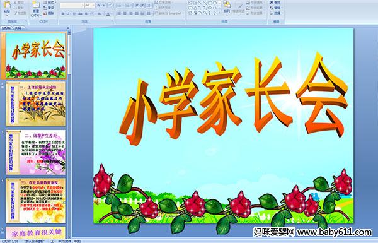Switch to the Outline pane tab

pyautogui.click(x=18, y=28)
